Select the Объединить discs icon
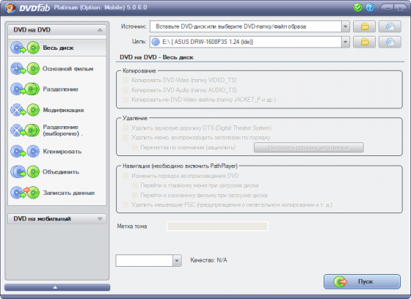411x299 pixels. pyautogui.click(x=25, y=172)
